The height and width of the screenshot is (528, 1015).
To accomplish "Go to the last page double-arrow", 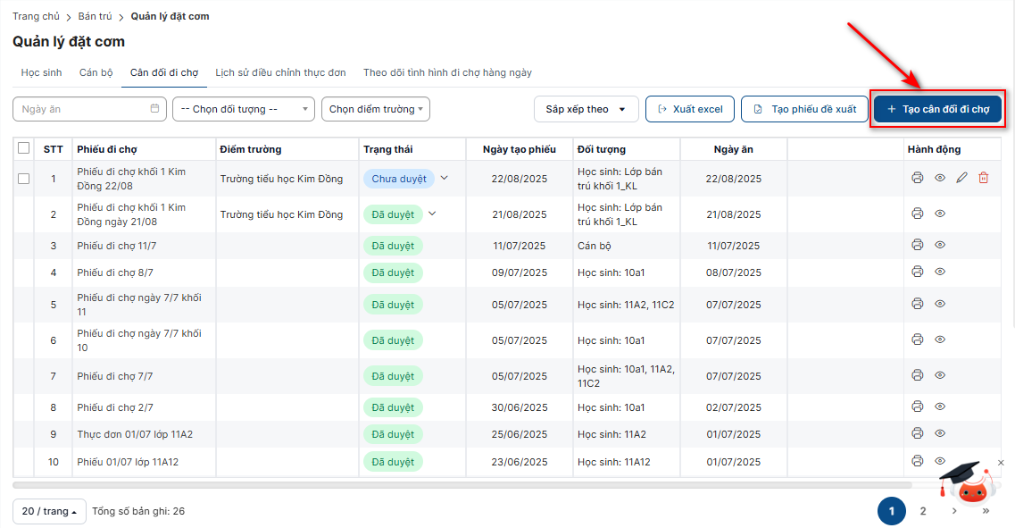I will click(986, 511).
